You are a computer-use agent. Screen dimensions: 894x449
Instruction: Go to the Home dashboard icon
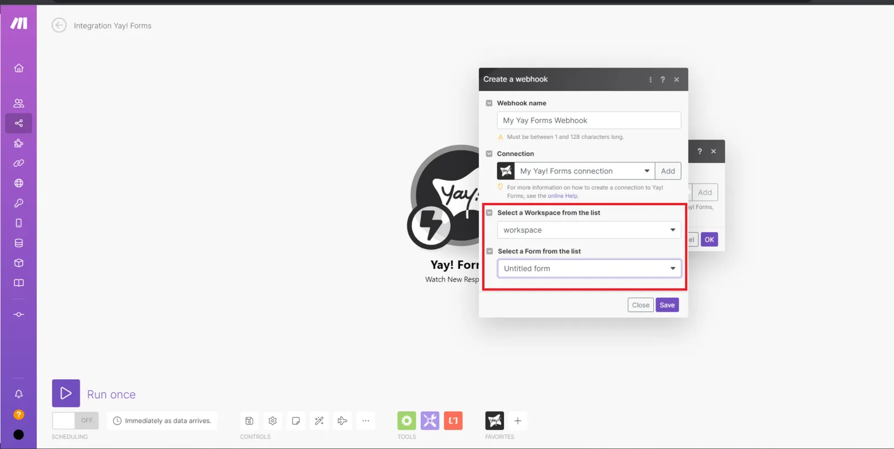click(x=19, y=68)
